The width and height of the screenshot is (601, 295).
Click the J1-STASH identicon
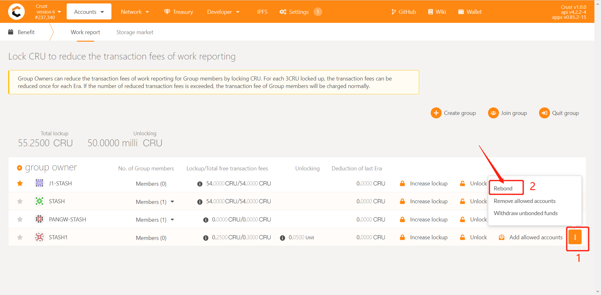(x=39, y=183)
